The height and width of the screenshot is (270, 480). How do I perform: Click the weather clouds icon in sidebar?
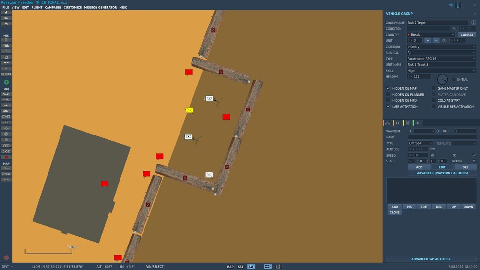6,45
